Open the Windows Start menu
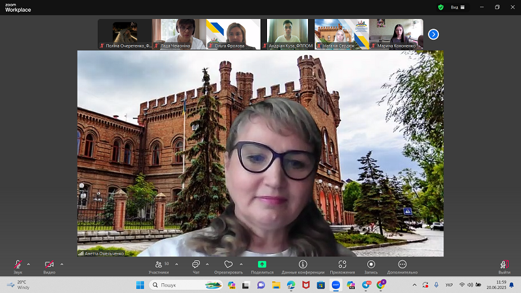 click(x=140, y=285)
